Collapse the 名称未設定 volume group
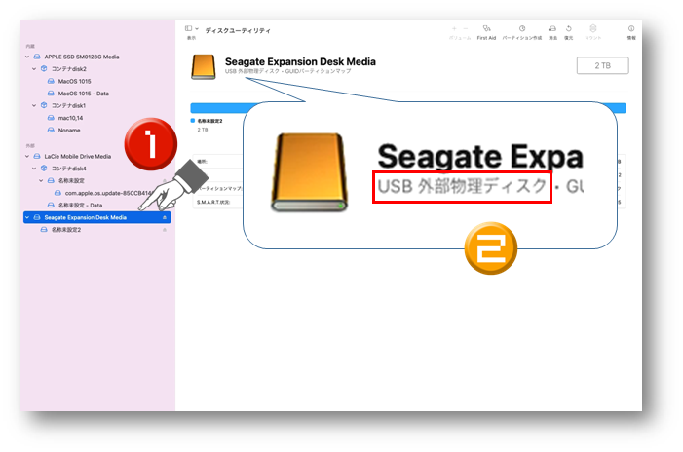This screenshot has width=683, height=452. click(41, 180)
